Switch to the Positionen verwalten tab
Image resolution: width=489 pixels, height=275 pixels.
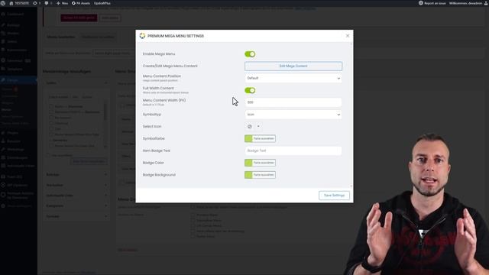click(98, 37)
